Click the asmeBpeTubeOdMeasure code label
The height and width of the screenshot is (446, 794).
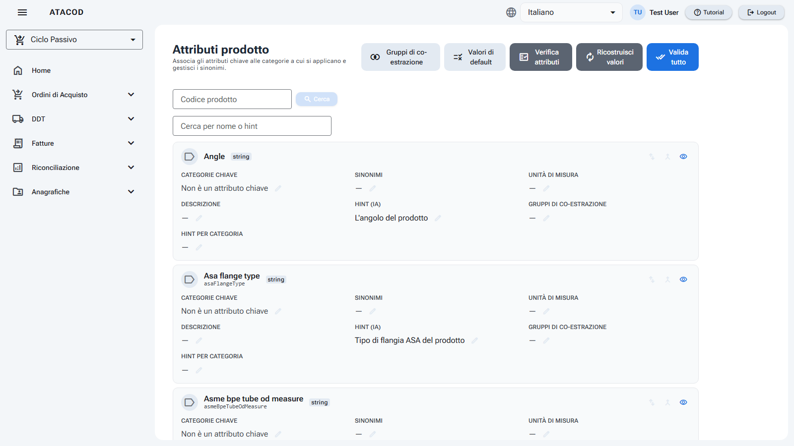tap(235, 407)
